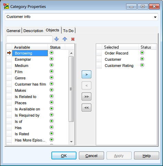Click the status icon for Has More Episo...

(x=52, y=140)
